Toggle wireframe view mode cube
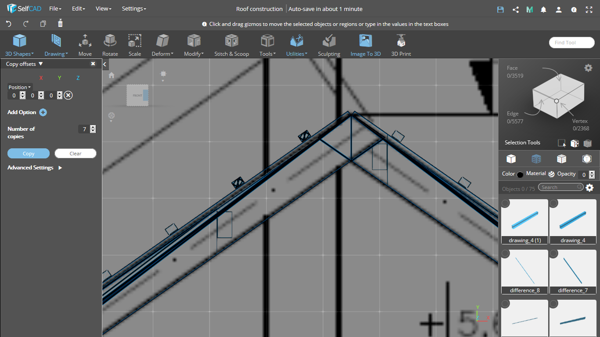Viewport: 600px width, 337px height. pos(536,158)
